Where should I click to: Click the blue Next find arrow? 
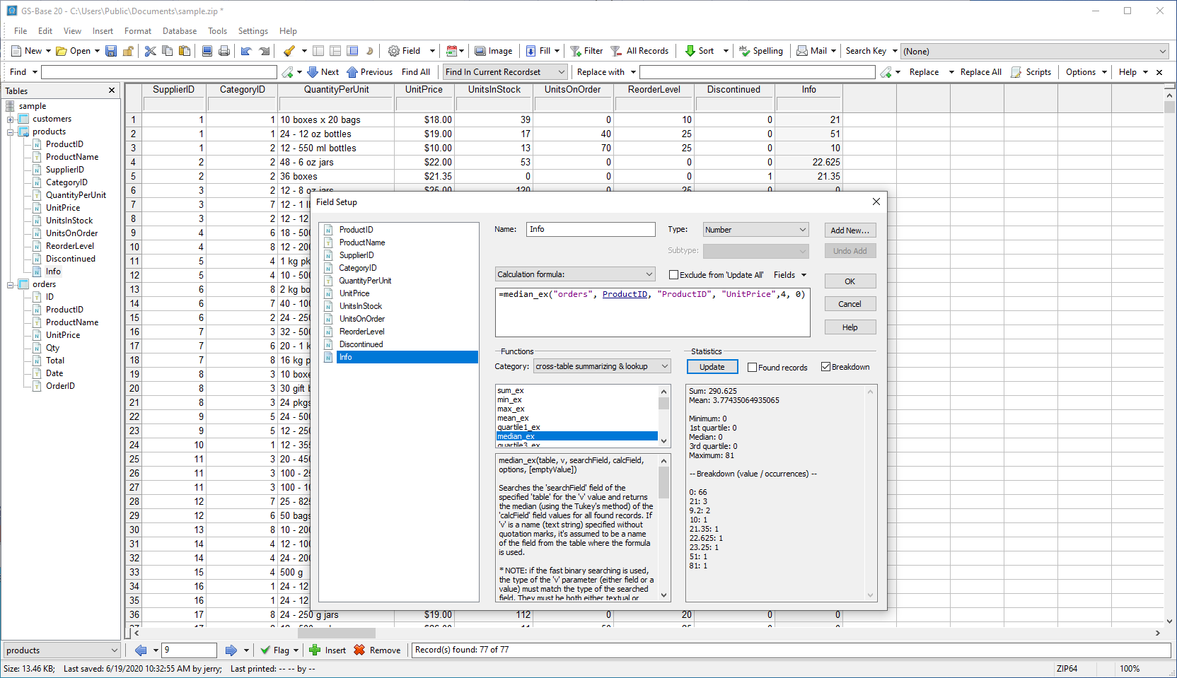[x=313, y=72]
